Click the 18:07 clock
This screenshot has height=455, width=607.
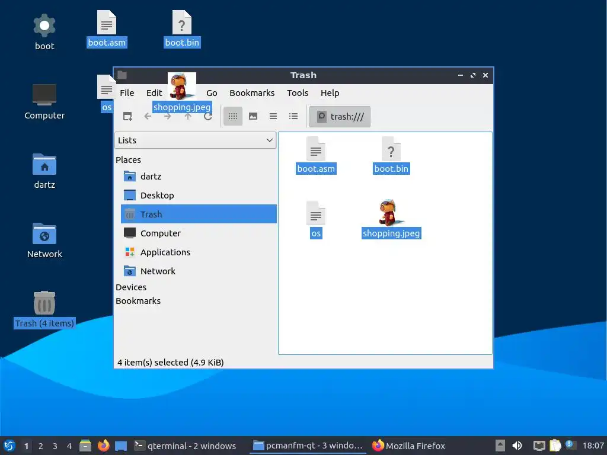pos(593,446)
